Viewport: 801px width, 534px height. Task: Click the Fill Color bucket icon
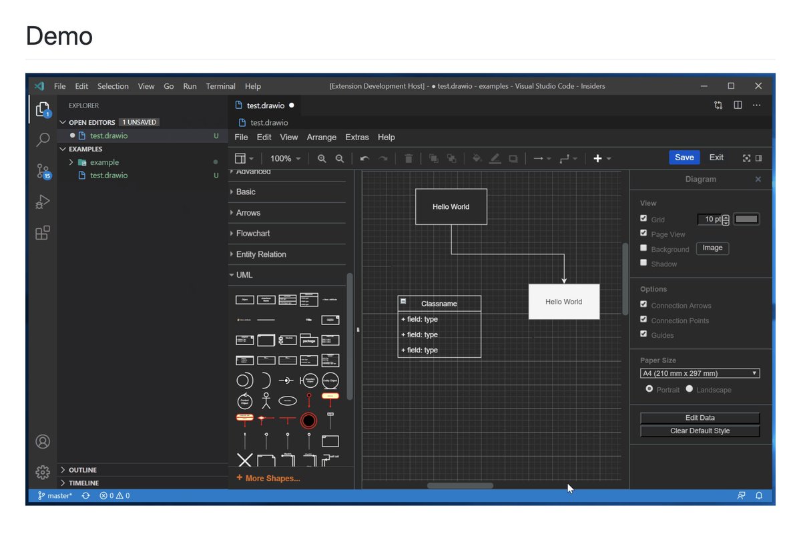[477, 158]
